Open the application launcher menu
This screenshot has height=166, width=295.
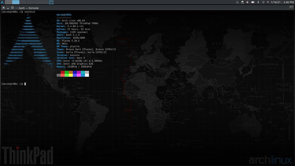coord(2,2)
